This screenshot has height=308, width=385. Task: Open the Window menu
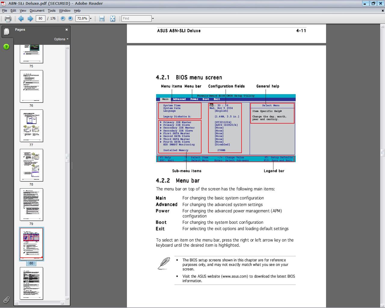pyautogui.click(x=65, y=11)
